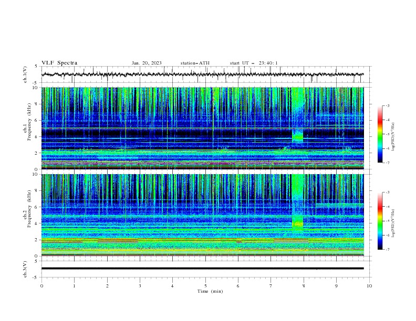This screenshot has height=321, width=416.
Task: Click the Time axis tick label "3"
Action: [140, 286]
